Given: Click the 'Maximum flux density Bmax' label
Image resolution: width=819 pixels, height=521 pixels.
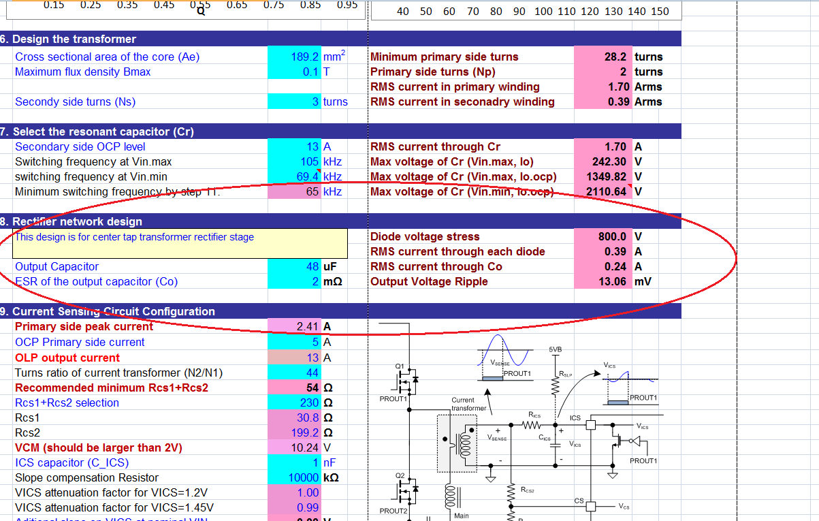Looking at the screenshot, I should [x=83, y=72].
